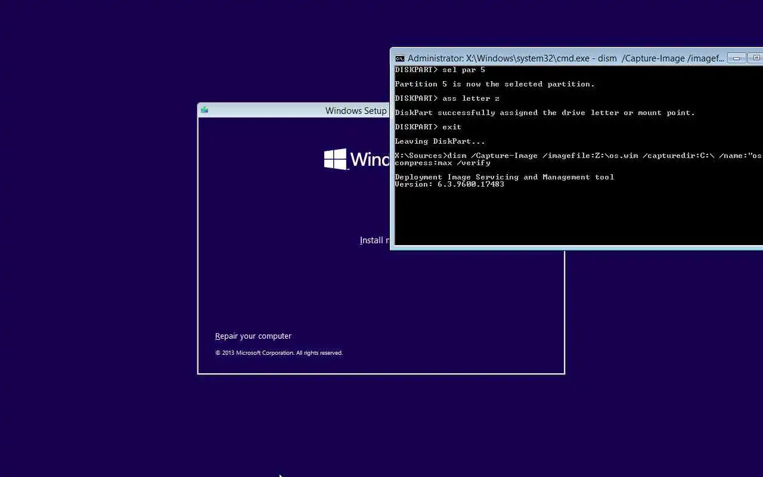This screenshot has width=763, height=477.
Task: Minimize the command prompt window
Action: (x=737, y=58)
